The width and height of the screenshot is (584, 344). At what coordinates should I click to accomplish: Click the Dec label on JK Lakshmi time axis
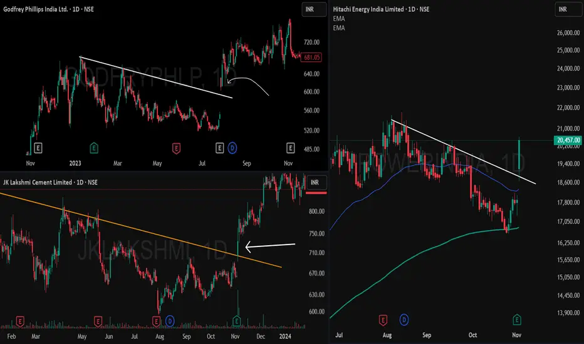pyautogui.click(x=261, y=336)
